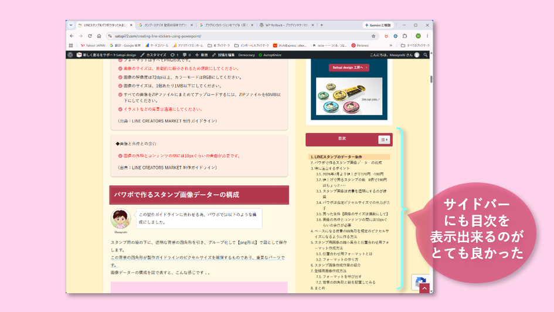The height and width of the screenshot is (312, 554).
Task: Open the Yahoo! JAPAN bookmark
Action: coord(93,46)
